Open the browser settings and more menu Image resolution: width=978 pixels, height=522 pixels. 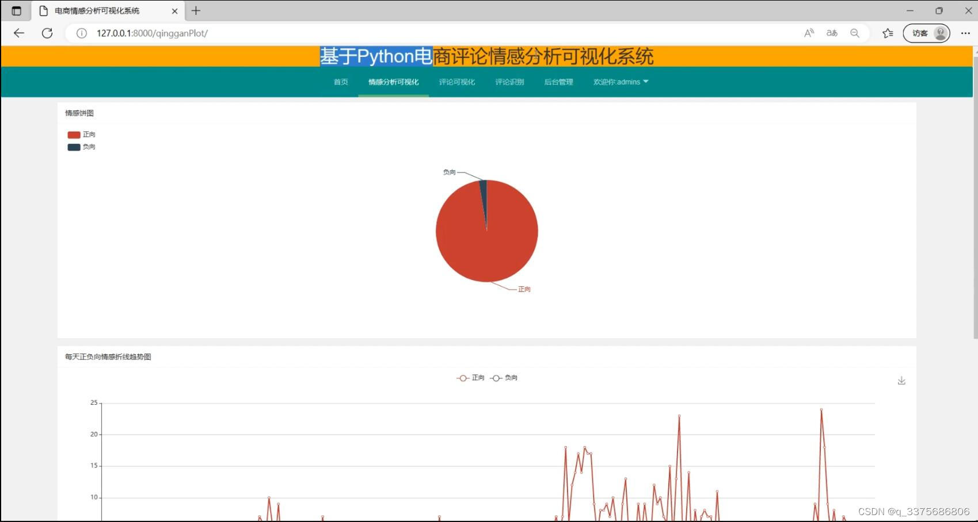pyautogui.click(x=965, y=33)
